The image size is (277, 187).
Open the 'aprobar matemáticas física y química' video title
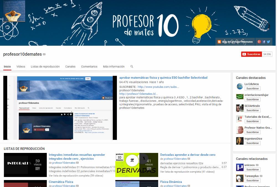(163, 78)
